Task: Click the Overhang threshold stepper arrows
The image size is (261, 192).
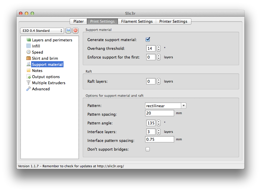Action: click(159, 48)
